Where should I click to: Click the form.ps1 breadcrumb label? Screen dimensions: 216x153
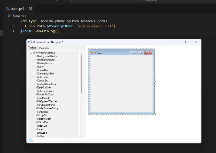click(x=19, y=16)
